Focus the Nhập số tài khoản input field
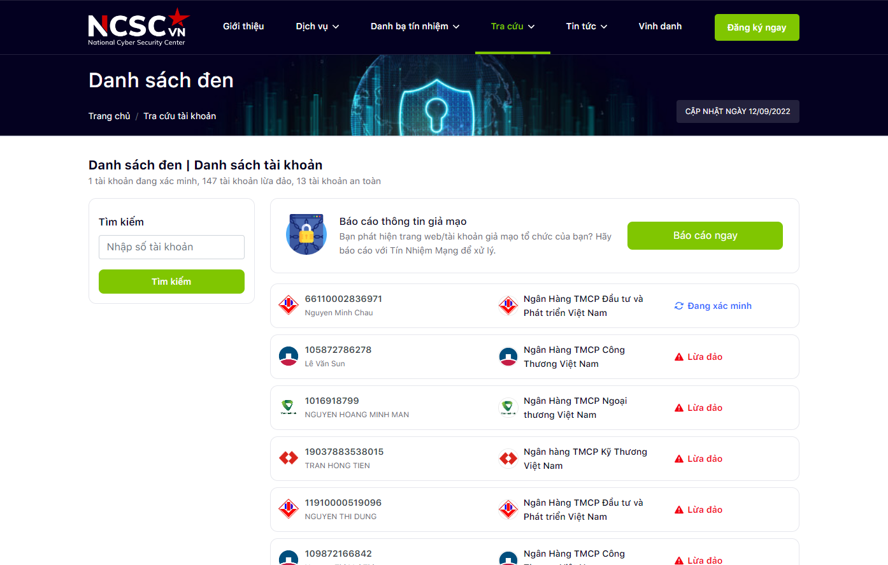The width and height of the screenshot is (888, 565). [x=171, y=247]
